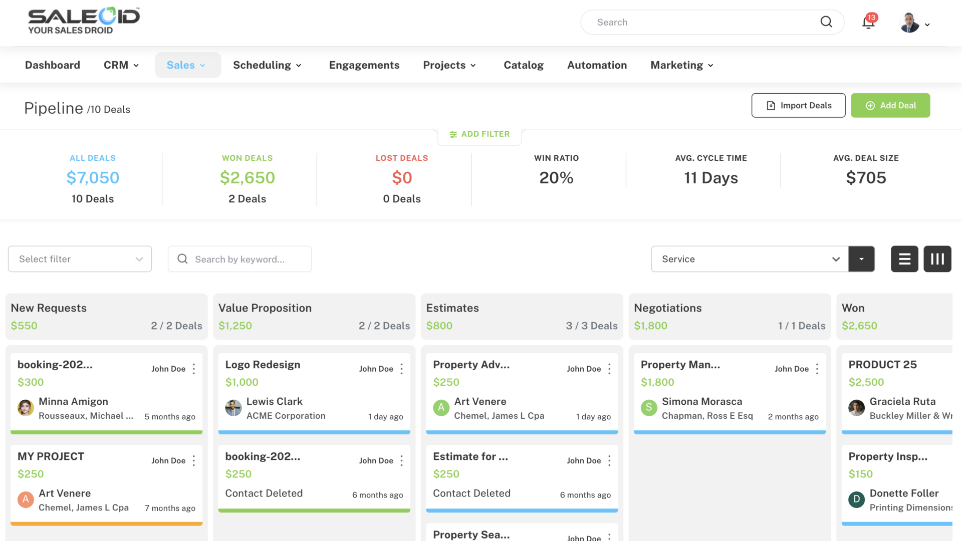Click the Add Deal button
Screen dimensions: 962x541
(890, 106)
